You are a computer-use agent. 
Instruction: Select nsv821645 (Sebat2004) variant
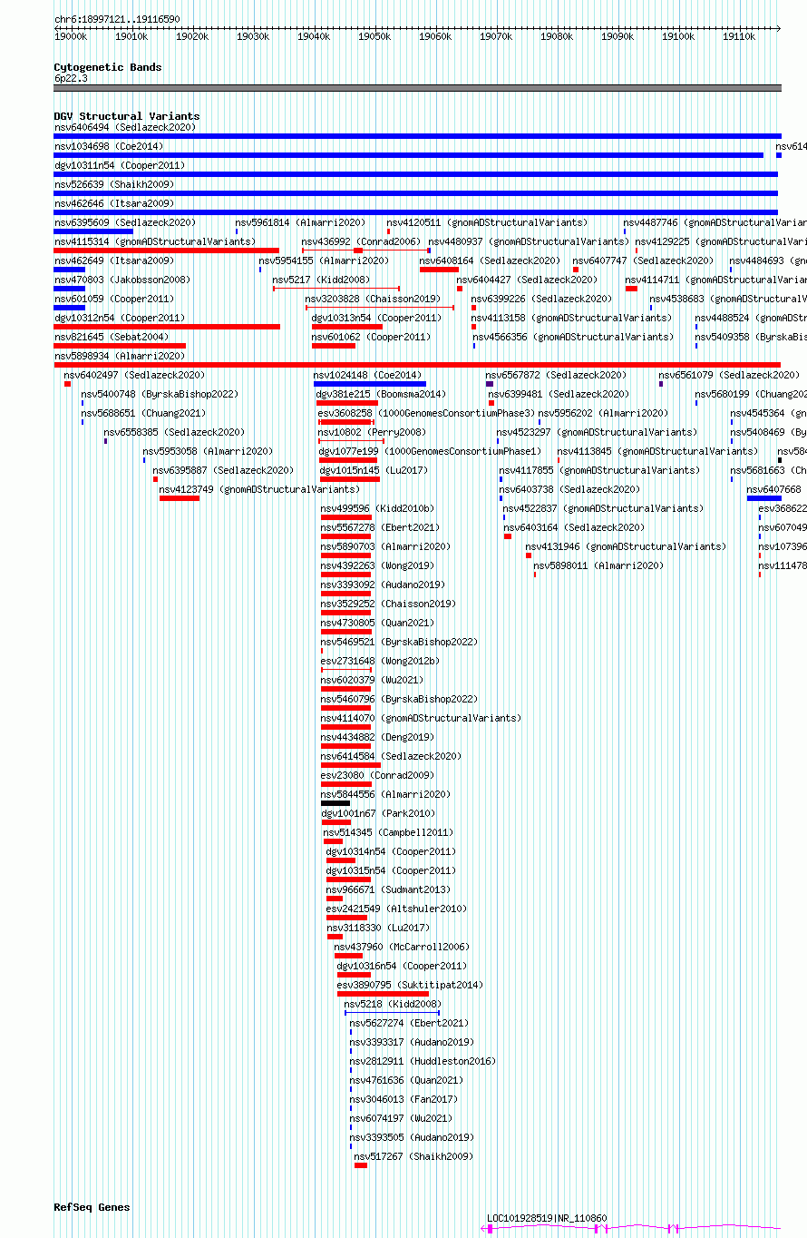click(x=120, y=346)
